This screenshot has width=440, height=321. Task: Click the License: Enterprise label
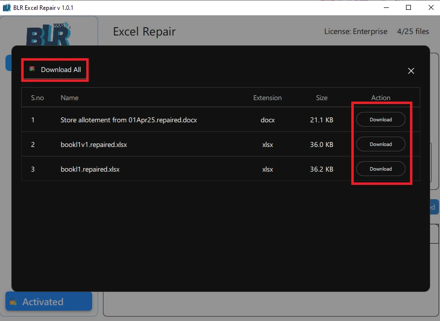click(356, 31)
